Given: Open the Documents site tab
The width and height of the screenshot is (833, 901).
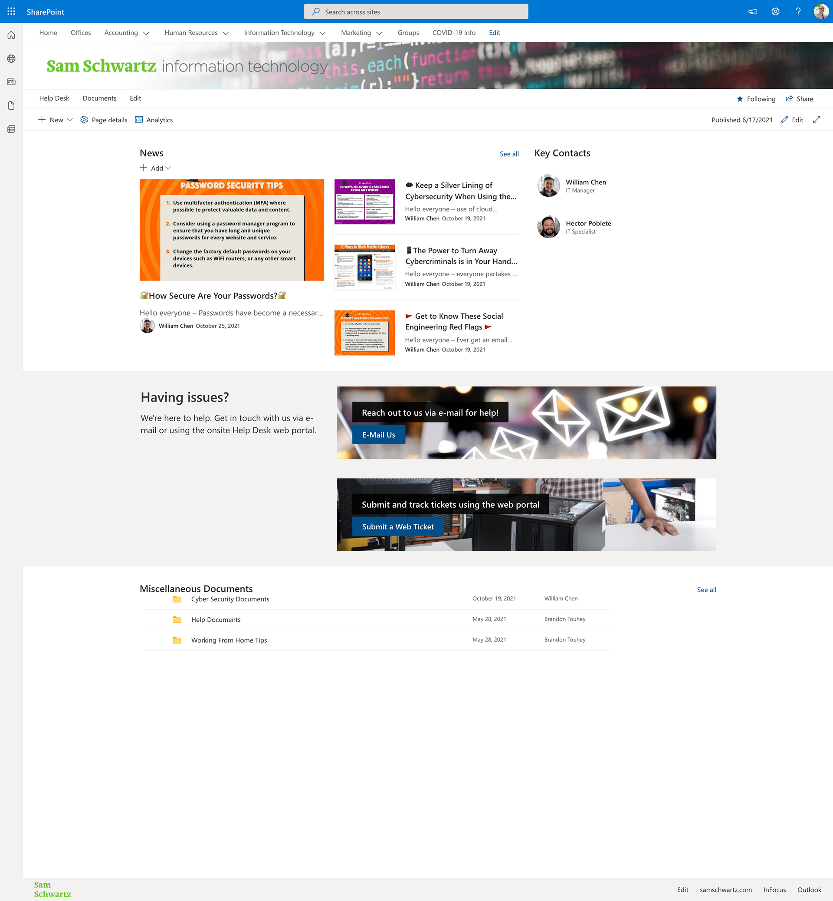Looking at the screenshot, I should pos(100,98).
